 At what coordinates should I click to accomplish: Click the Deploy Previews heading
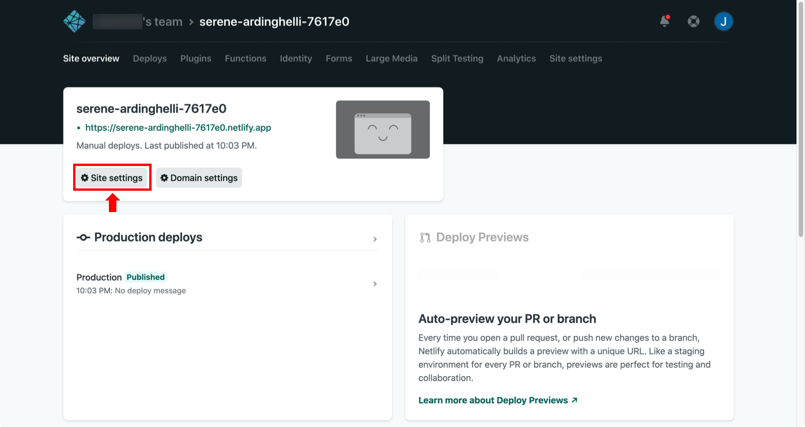coord(482,237)
